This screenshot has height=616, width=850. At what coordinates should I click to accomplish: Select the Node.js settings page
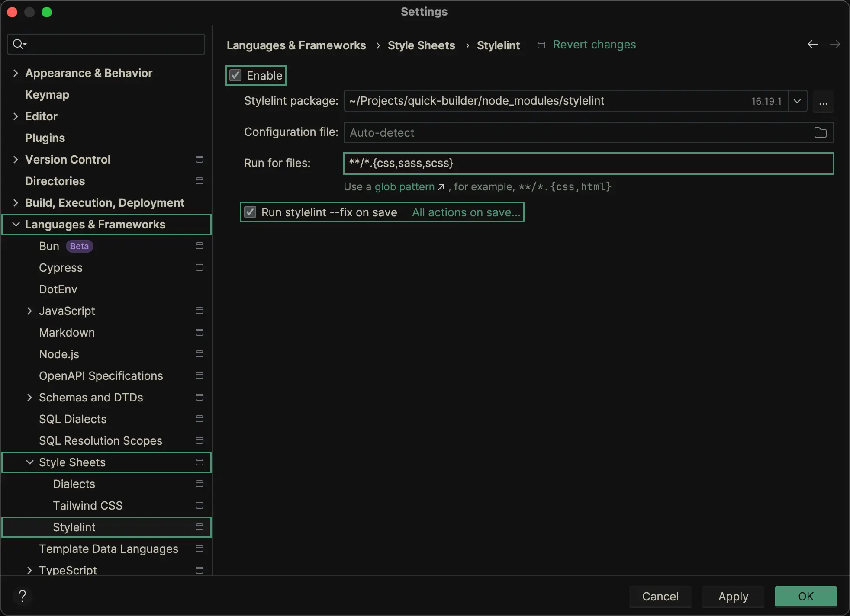click(x=59, y=354)
